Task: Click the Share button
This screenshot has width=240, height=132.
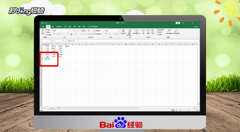Action: click(196, 27)
